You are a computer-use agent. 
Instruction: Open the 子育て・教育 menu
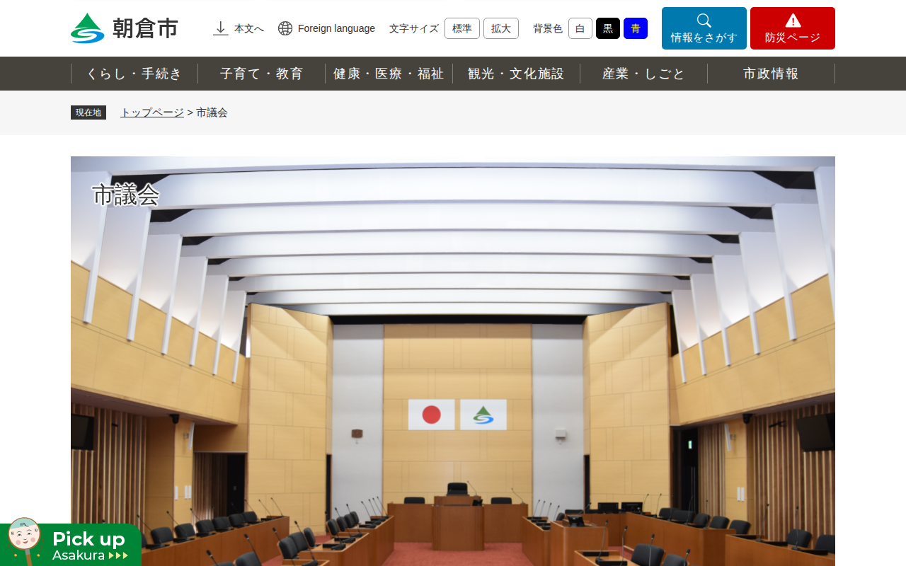coord(262,74)
